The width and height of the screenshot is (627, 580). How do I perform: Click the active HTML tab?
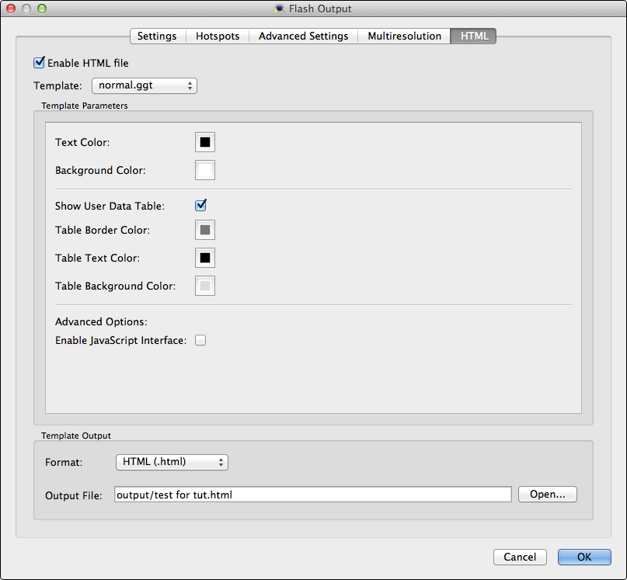[472, 36]
